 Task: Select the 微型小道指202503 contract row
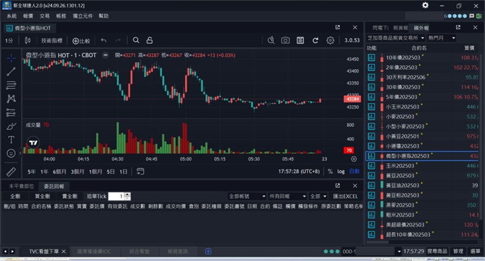[x=422, y=156]
